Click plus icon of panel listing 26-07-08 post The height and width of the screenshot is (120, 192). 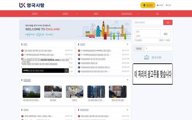click(127, 44)
